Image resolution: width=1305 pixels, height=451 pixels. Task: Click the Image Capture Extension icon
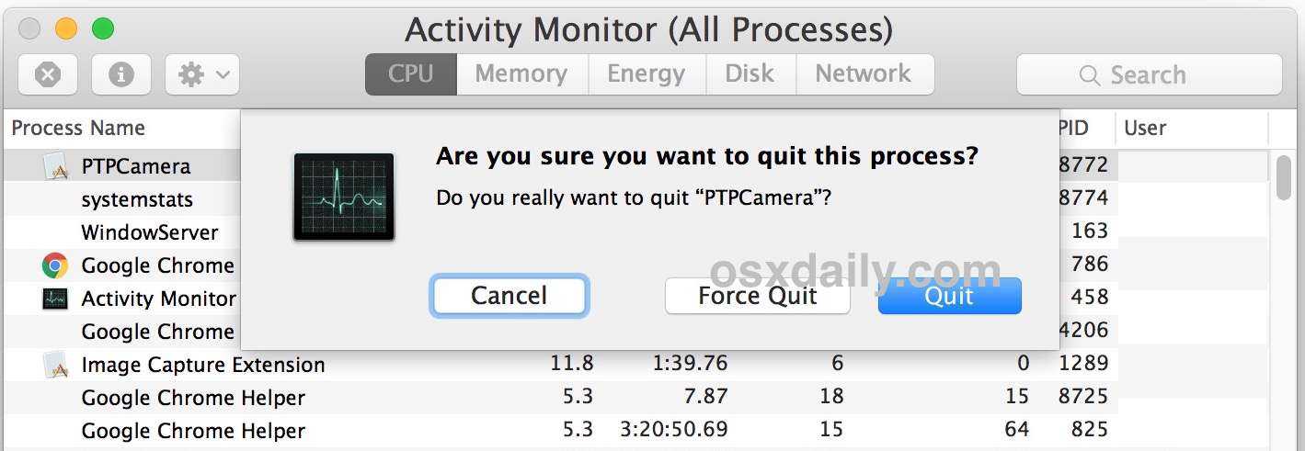coord(56,365)
